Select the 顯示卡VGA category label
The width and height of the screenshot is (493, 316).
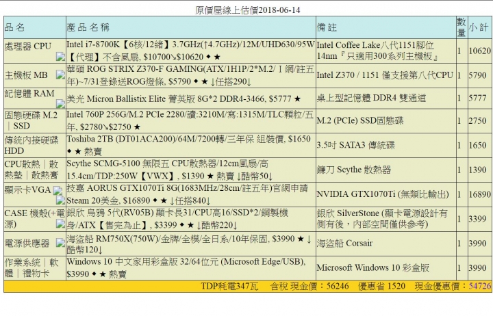point(27,189)
